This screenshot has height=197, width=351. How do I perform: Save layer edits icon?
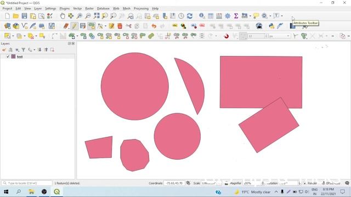pos(83,26)
